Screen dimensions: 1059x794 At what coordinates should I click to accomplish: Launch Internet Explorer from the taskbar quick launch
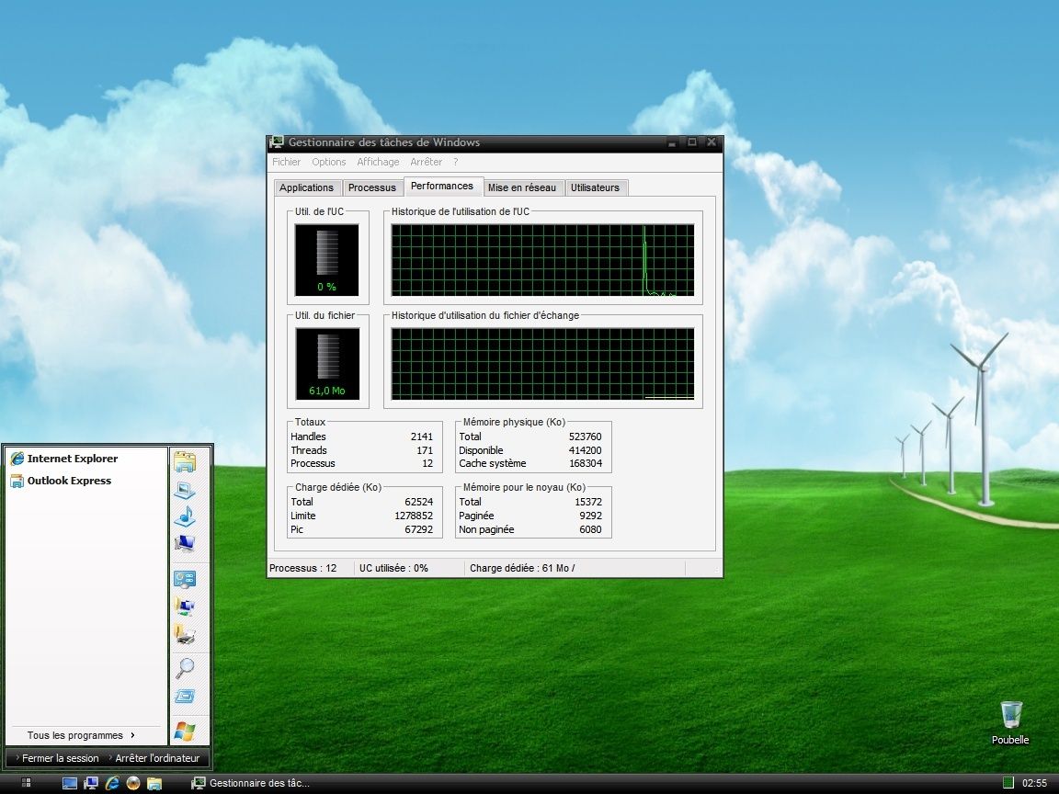point(112,783)
